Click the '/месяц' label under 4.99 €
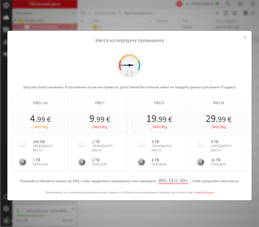This screenshot has height=227, width=259. (40, 127)
